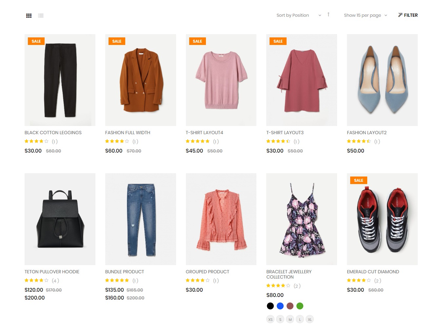Open Fashion Full Width product link
This screenshot has height=334, width=442.
[128, 133]
